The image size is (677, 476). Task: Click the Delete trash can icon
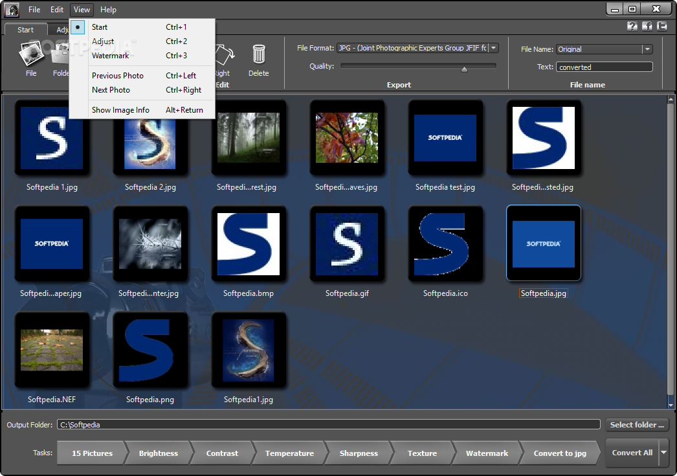point(259,55)
